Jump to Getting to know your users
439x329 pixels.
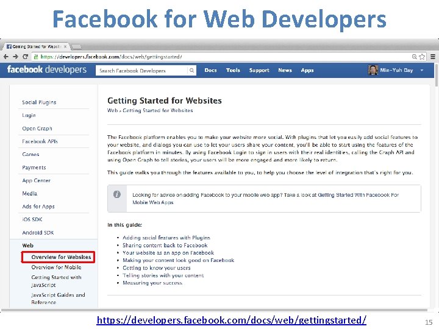coord(157,267)
